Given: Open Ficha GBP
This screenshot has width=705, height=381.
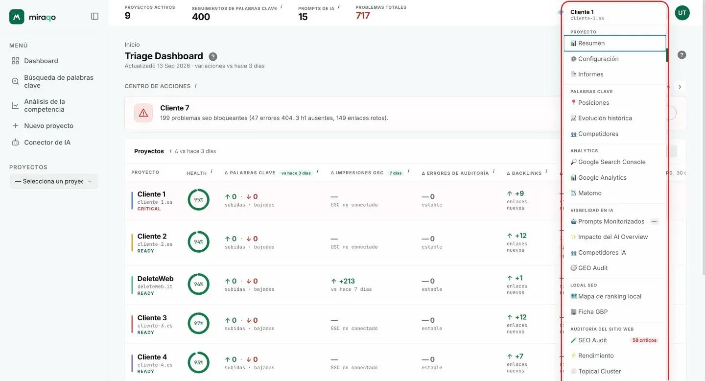Looking at the screenshot, I should (x=615, y=312).
